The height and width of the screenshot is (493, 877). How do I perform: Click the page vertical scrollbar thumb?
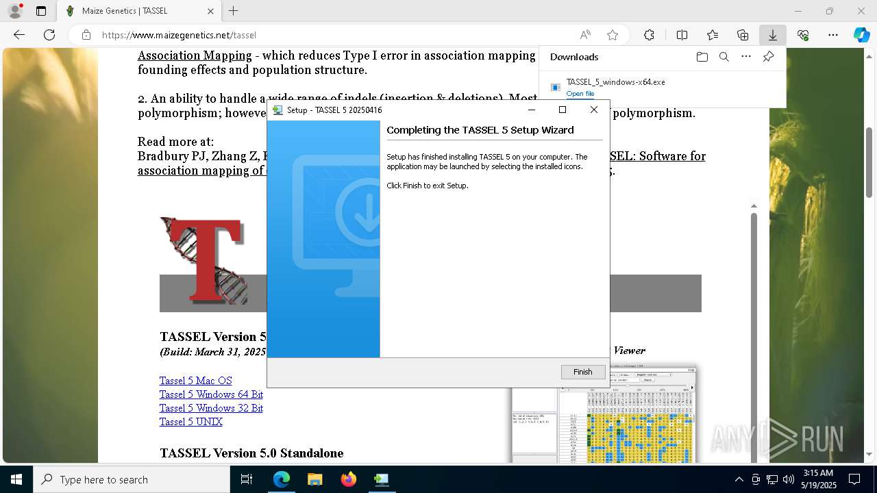click(x=869, y=164)
